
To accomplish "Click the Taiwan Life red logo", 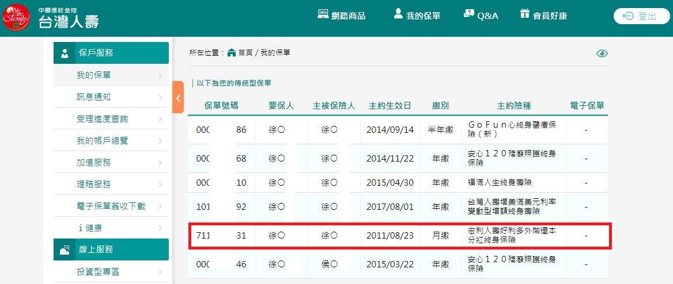I will (16, 17).
